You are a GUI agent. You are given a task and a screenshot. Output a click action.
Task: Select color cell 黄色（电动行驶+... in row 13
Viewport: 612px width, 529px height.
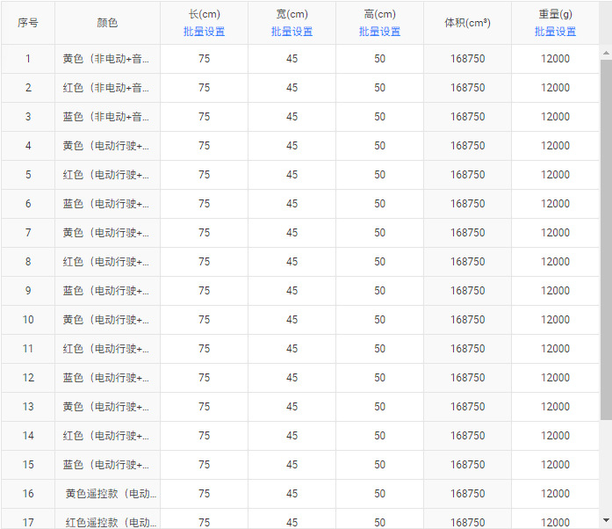click(105, 407)
